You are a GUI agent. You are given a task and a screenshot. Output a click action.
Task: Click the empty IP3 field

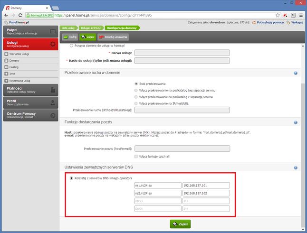[206, 201]
